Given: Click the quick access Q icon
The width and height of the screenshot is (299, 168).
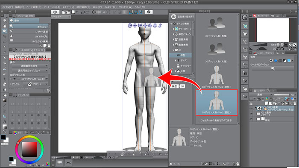Looking at the screenshot, I should 245,18.
